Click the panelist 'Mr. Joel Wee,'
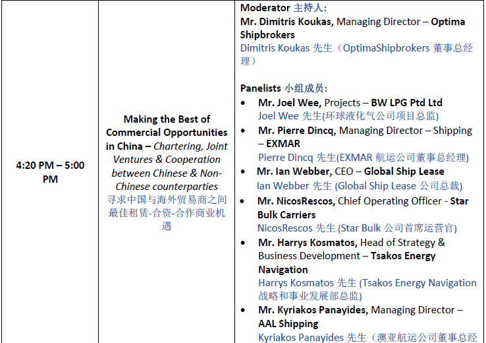486x343 pixels. pyautogui.click(x=290, y=103)
